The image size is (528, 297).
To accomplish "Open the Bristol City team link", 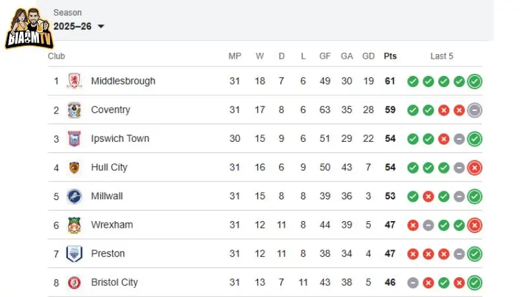I will click(x=114, y=282).
